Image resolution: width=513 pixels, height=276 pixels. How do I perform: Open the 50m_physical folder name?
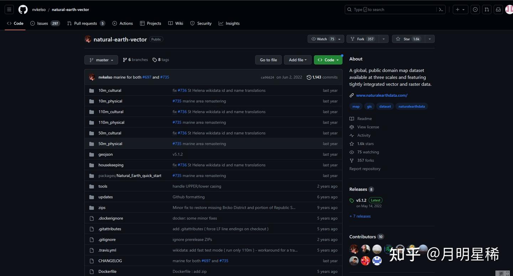(x=110, y=144)
